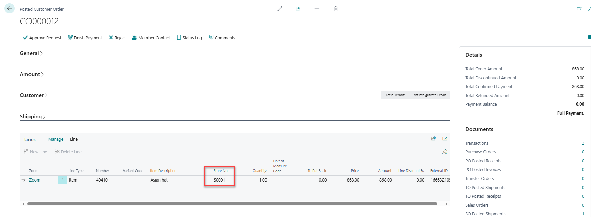Click the share icon in header
Image resolution: width=591 pixels, height=217 pixels.
click(x=298, y=9)
